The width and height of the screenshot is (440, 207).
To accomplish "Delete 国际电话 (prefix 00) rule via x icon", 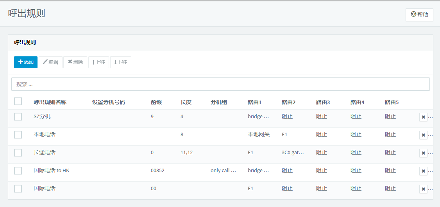I will [424, 189].
